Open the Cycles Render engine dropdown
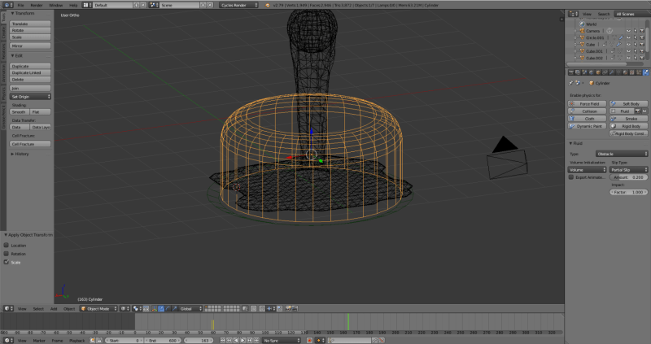Viewport: 651px width, 344px height. tap(238, 5)
